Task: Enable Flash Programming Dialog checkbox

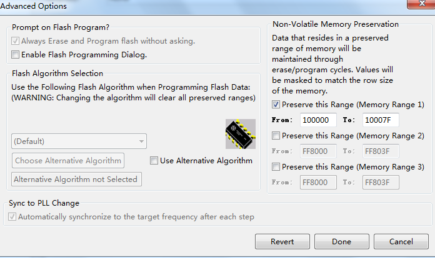Action: (x=16, y=55)
